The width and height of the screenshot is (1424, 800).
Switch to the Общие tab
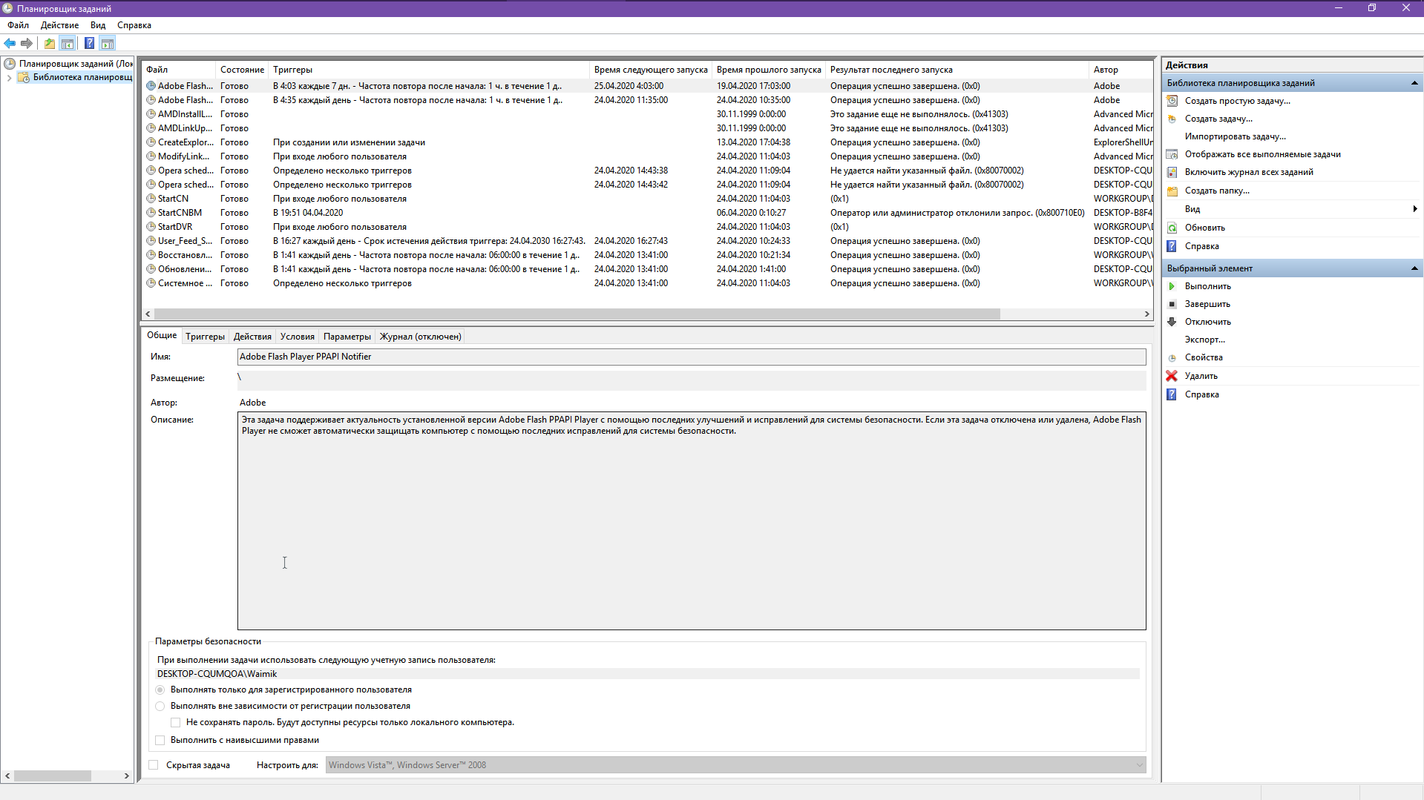point(162,335)
